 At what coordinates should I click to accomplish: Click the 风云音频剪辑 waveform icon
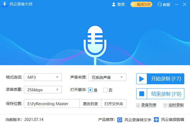[x=156, y=120]
